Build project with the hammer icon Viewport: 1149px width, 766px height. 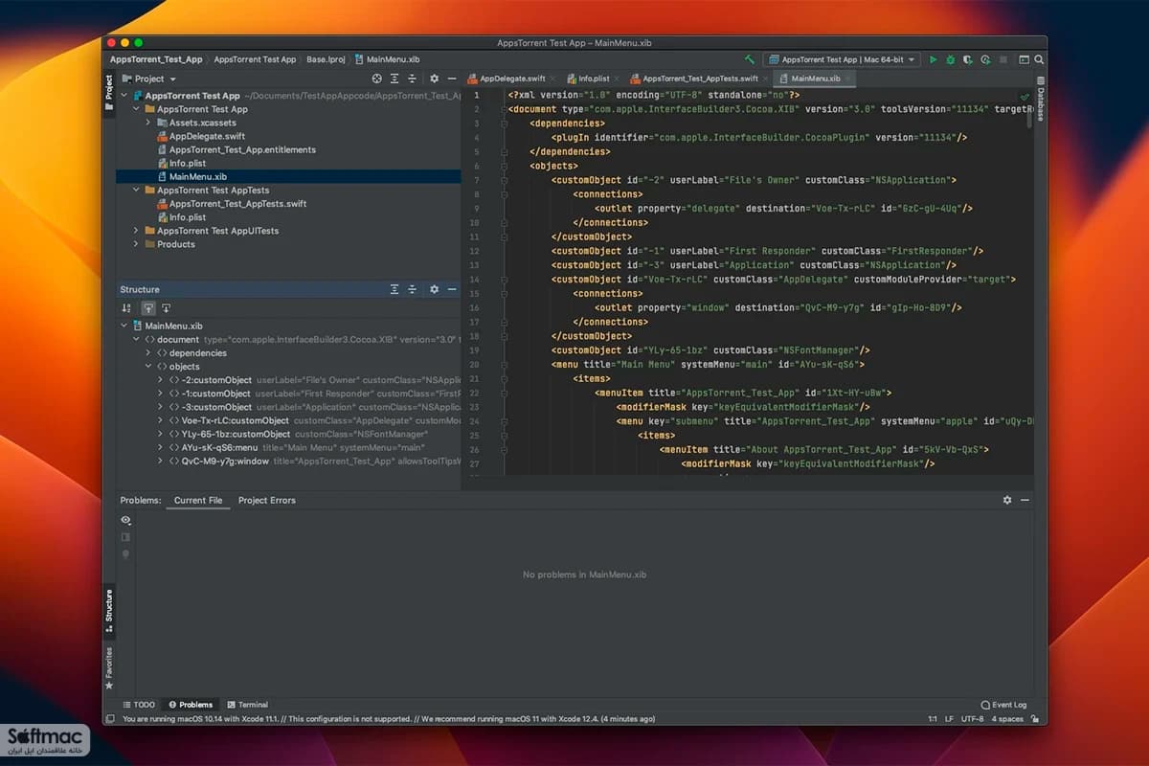pyautogui.click(x=750, y=59)
